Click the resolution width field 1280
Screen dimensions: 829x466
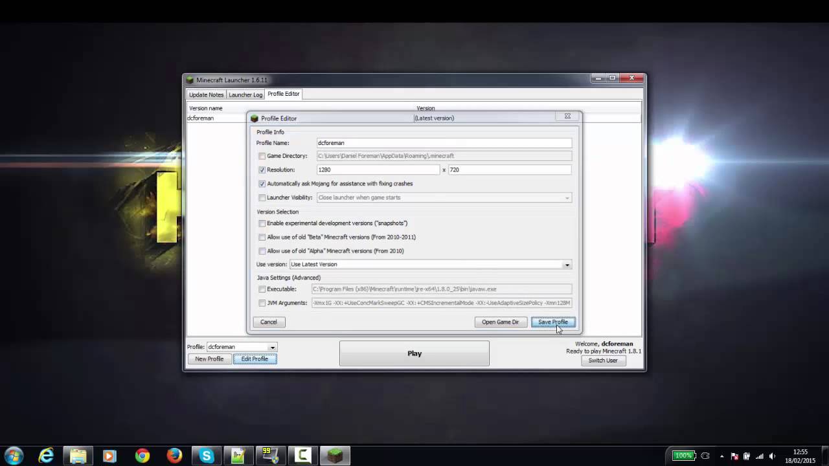pos(378,170)
